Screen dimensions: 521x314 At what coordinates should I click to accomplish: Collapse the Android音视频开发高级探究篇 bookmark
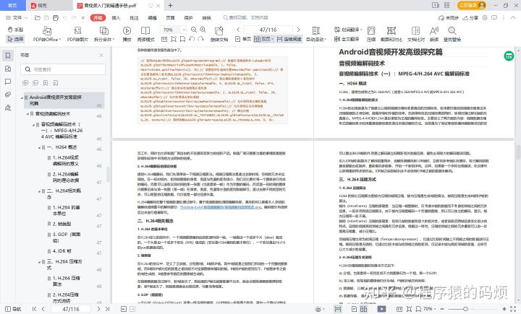[22, 98]
